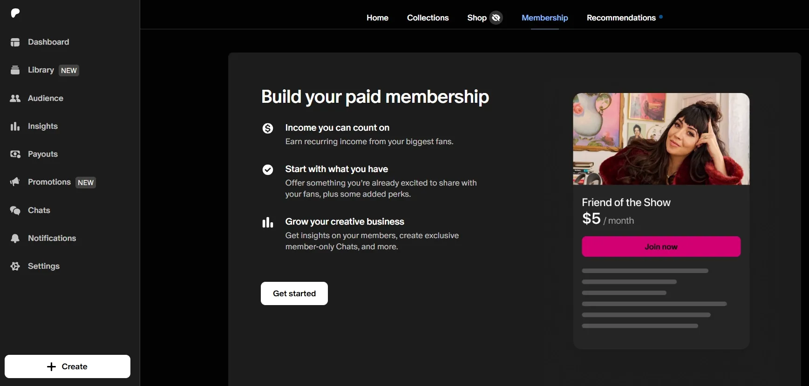Click '/ month' text on tier card
This screenshot has height=386, width=809.
pyautogui.click(x=619, y=220)
